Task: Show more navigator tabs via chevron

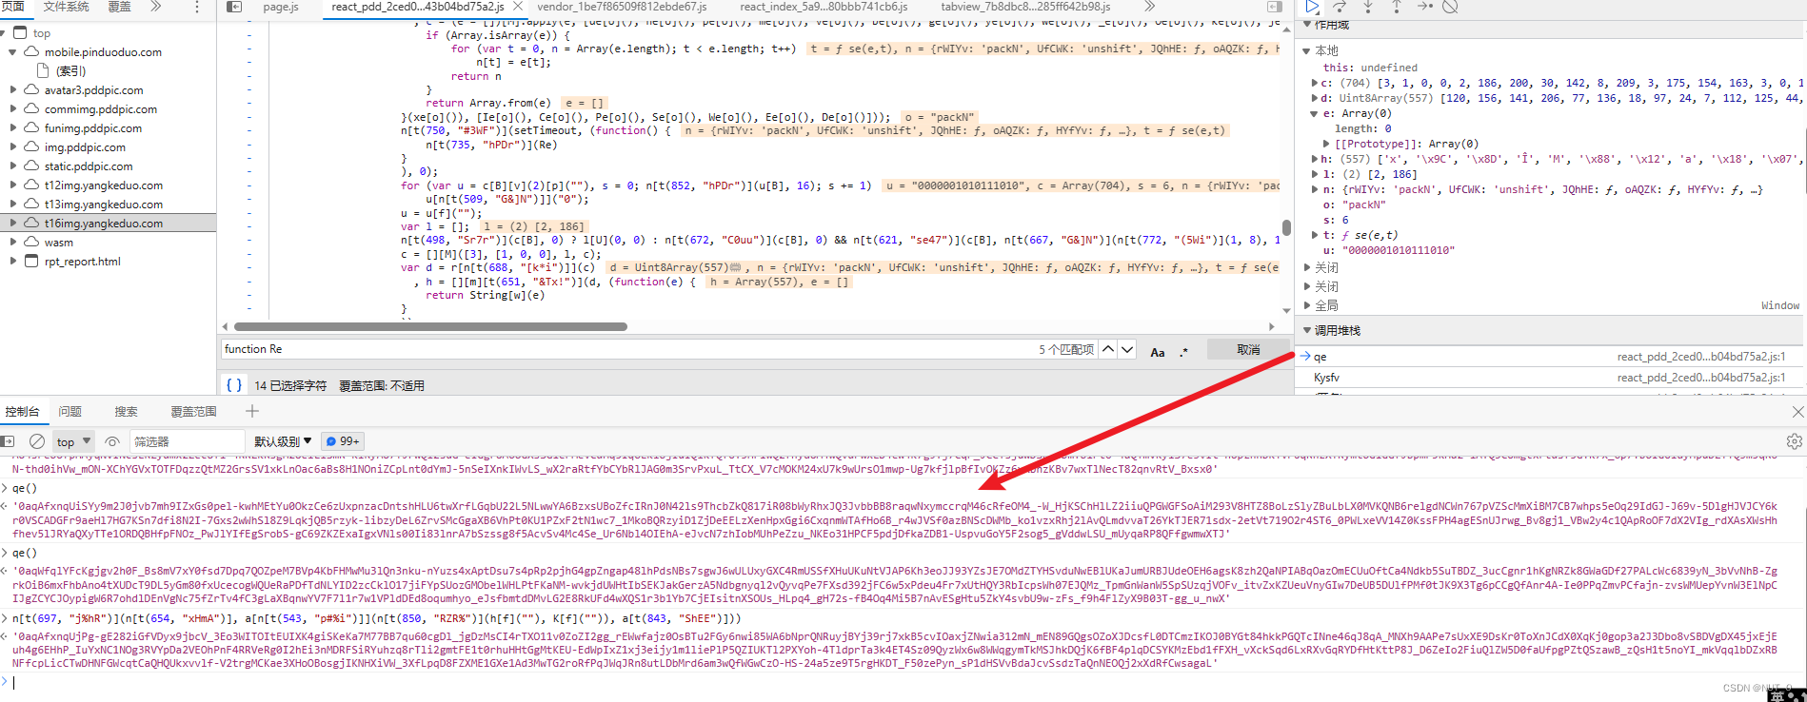Action: click(x=156, y=7)
